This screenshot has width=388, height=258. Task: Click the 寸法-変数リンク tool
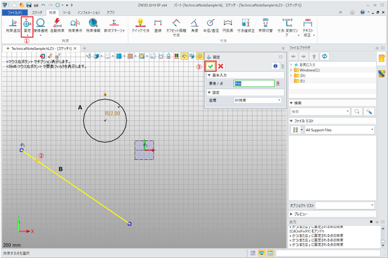click(x=287, y=27)
